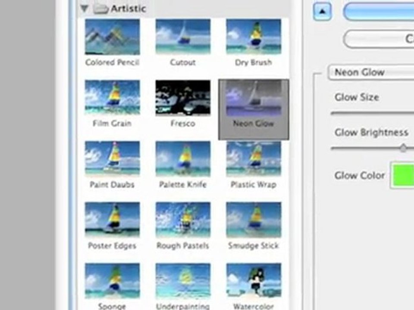Screen dimensions: 414x310
Task: Select the Cutout filter thumbnail
Action: click(x=183, y=37)
